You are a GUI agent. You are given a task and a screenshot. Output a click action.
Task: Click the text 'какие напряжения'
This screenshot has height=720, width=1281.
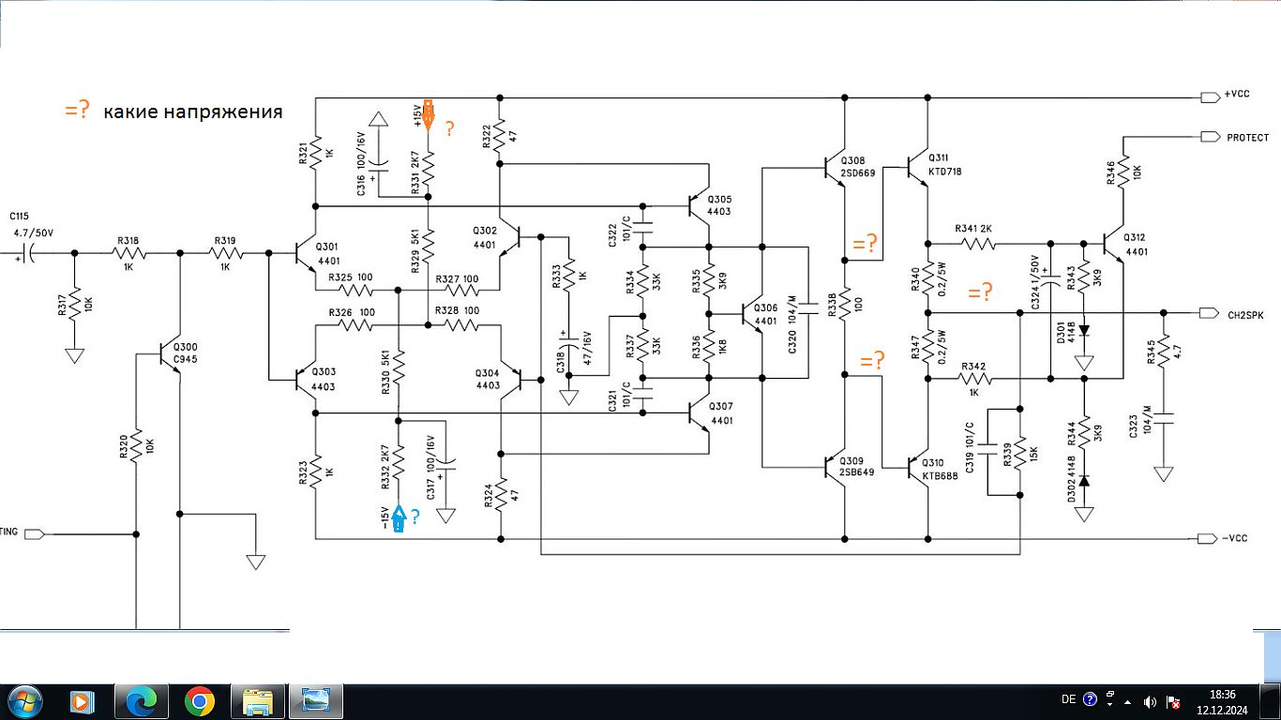click(192, 112)
